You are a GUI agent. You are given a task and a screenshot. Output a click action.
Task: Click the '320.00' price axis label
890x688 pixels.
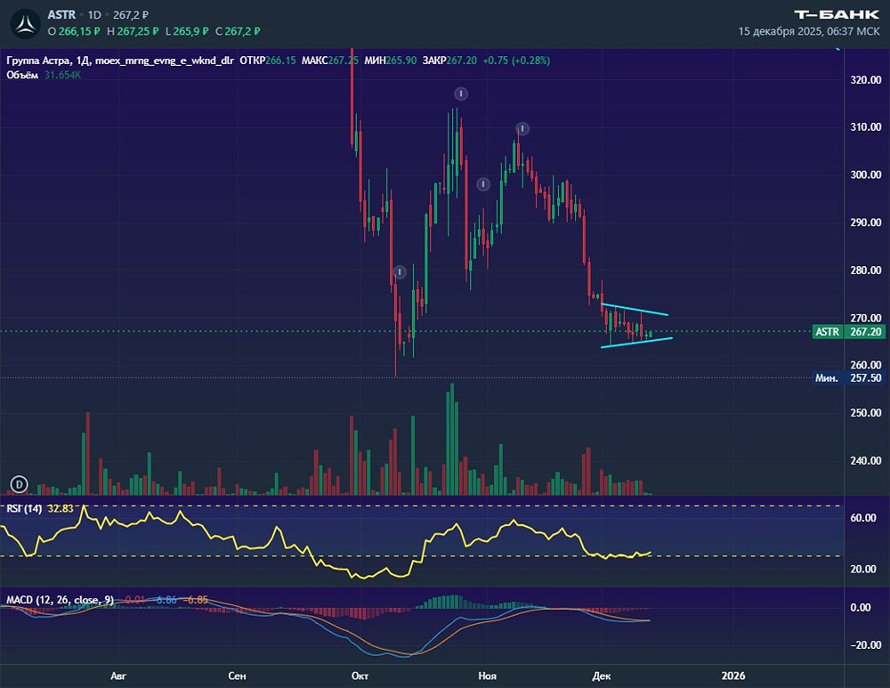866,80
